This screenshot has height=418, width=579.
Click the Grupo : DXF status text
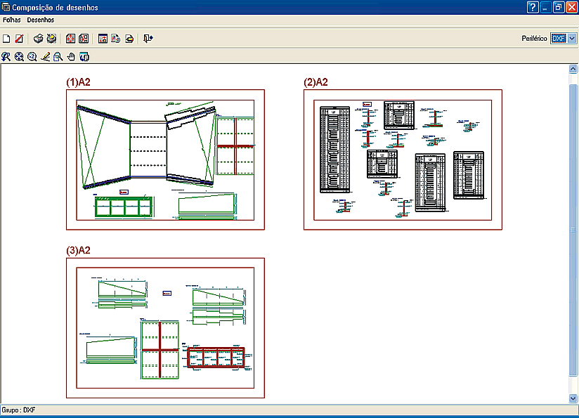[x=18, y=410]
